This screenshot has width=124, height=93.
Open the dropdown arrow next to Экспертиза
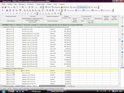(112, 10)
